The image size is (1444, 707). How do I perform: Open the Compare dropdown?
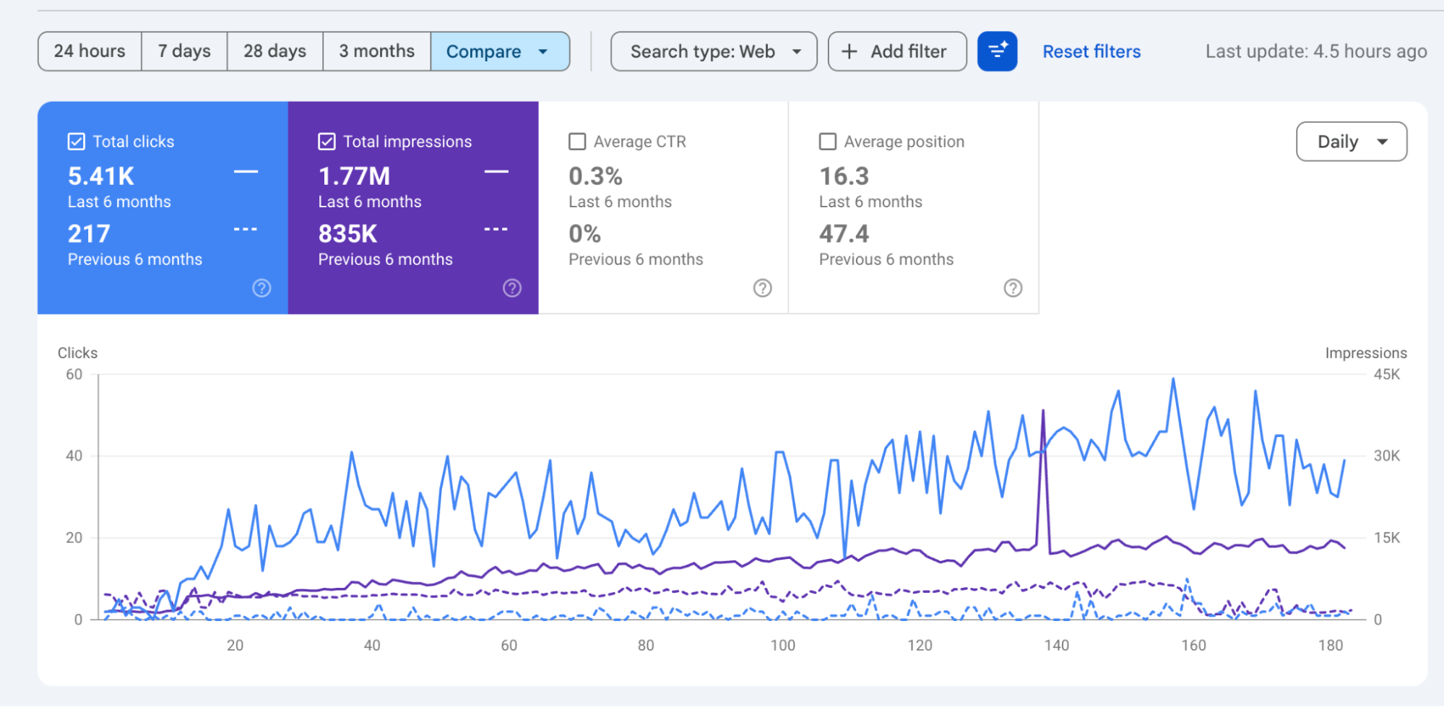(x=500, y=51)
